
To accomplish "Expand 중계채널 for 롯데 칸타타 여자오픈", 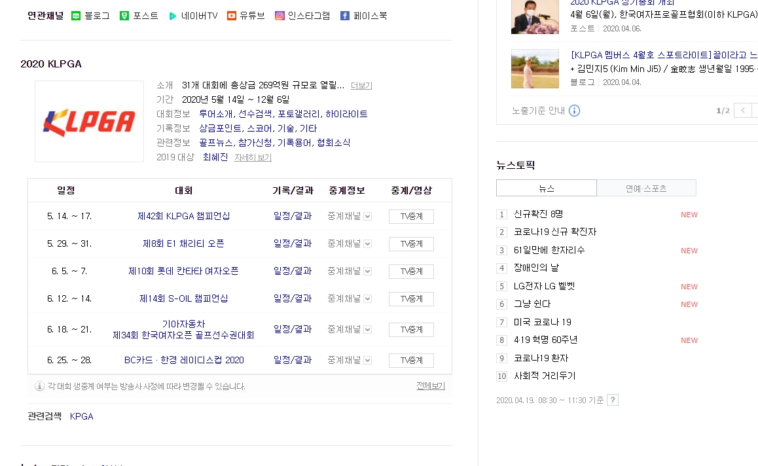I will pyautogui.click(x=367, y=272).
